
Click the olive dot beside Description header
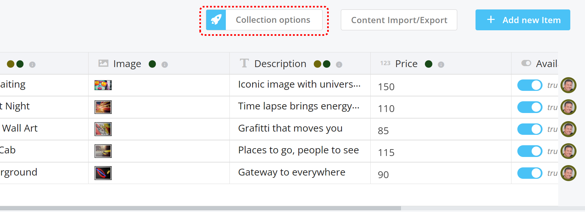coord(317,64)
